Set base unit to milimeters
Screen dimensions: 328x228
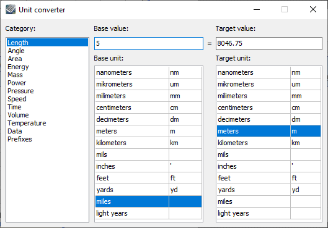[149, 96]
